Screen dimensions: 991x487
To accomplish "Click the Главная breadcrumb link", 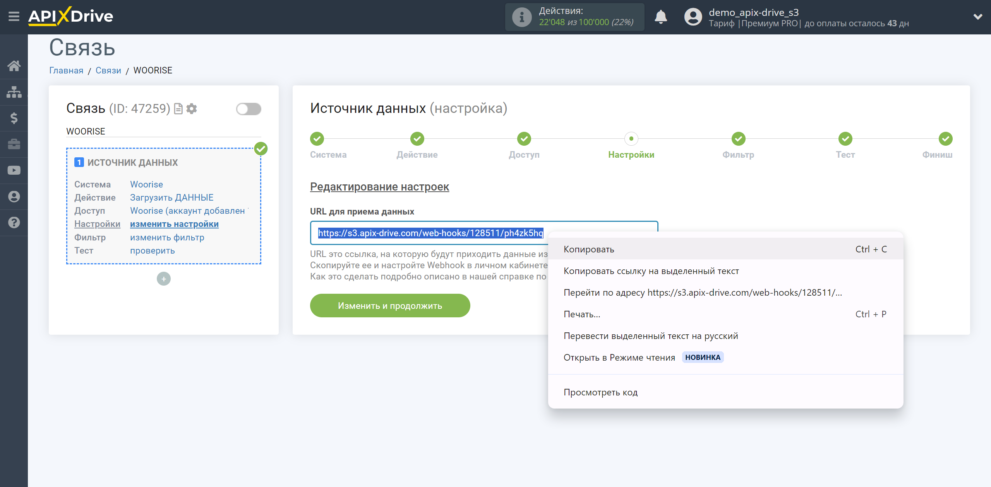I will [x=66, y=70].
